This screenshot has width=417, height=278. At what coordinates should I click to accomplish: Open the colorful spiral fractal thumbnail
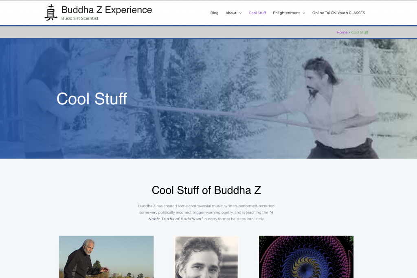(306, 257)
